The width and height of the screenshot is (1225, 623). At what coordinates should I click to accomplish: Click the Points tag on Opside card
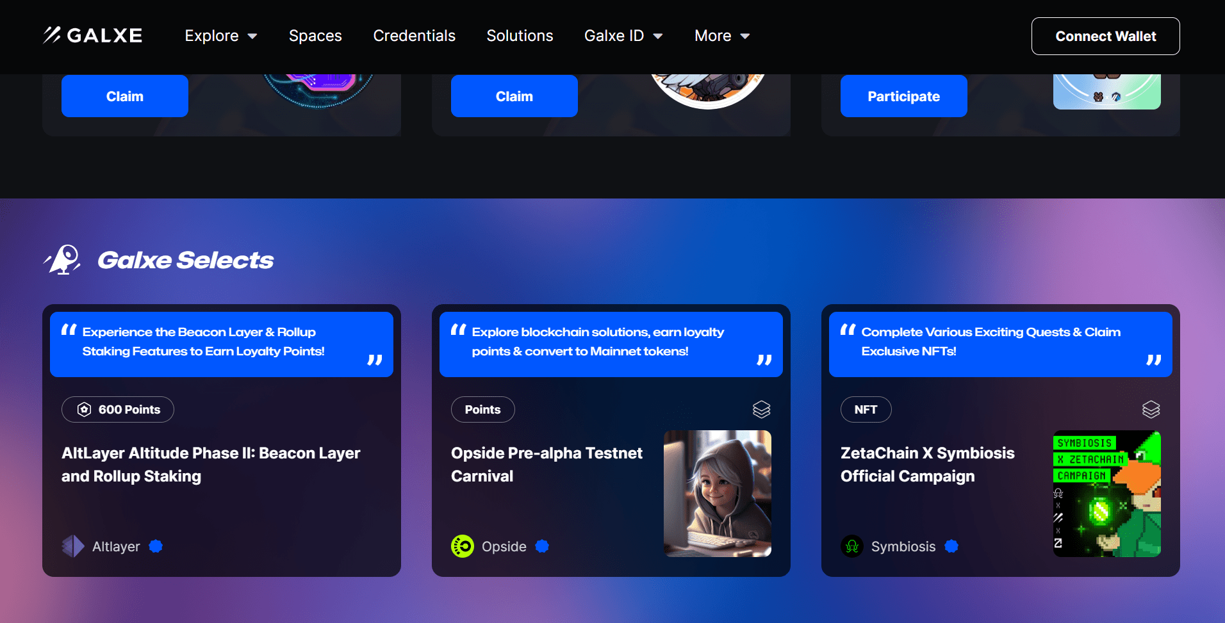point(483,409)
